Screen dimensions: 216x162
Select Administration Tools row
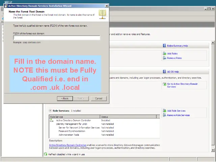104,135
